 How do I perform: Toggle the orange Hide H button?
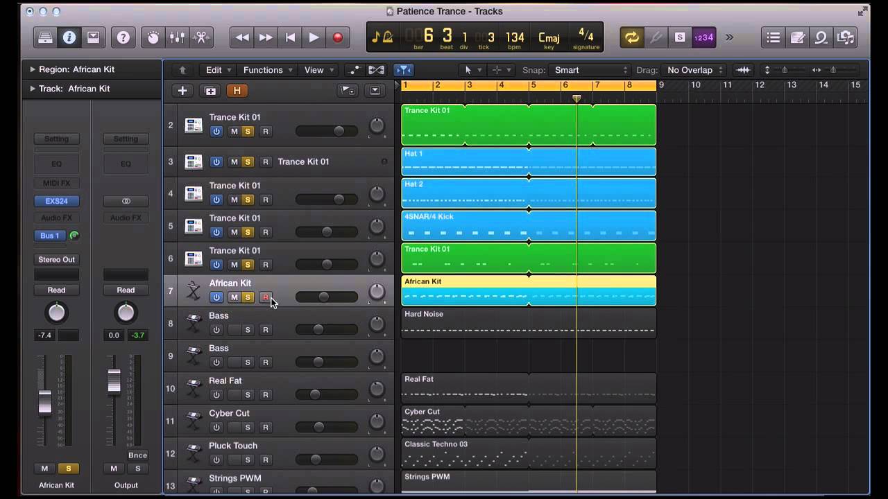[x=237, y=91]
